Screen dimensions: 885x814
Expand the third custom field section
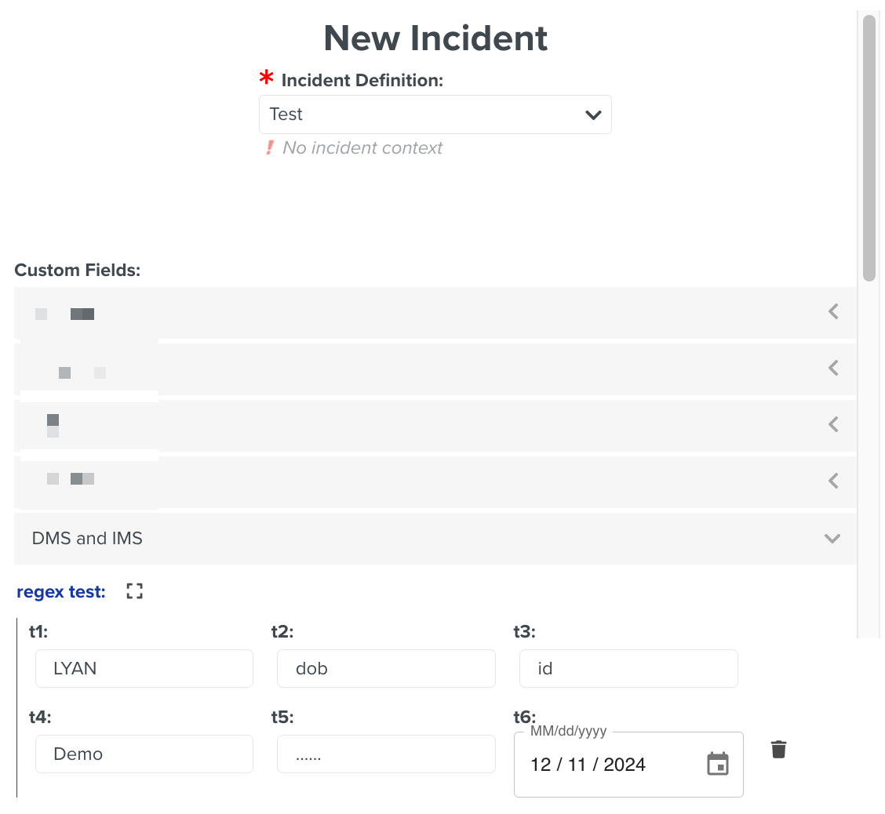tap(832, 424)
